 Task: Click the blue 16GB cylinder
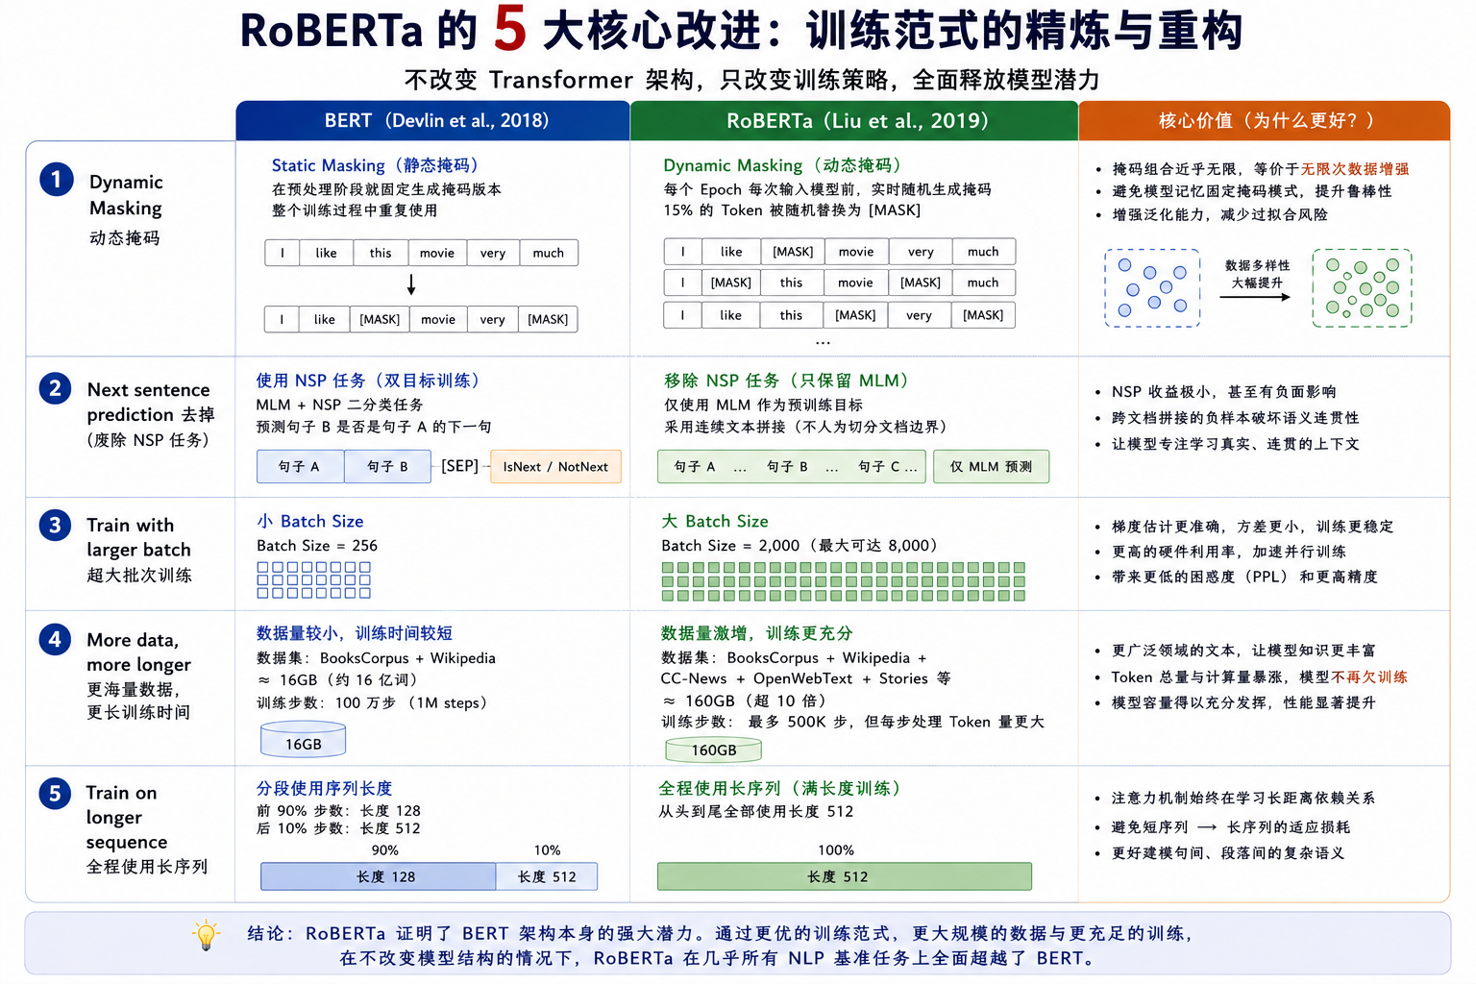click(304, 741)
